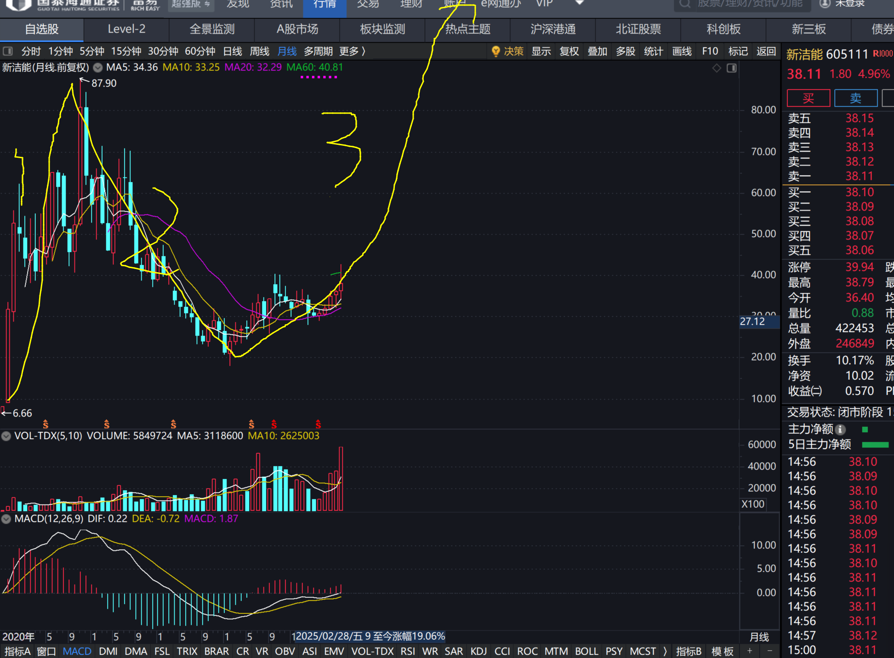894x658 pixels.
Task: Expand the 新洁能 main chart indicator dropdown
Action: click(98, 68)
